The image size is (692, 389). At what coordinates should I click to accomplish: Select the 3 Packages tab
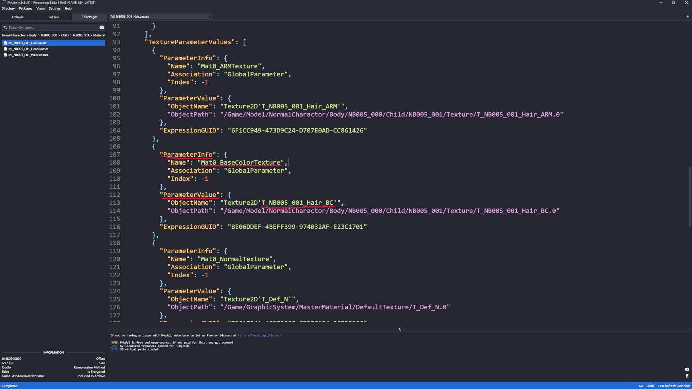pyautogui.click(x=89, y=17)
